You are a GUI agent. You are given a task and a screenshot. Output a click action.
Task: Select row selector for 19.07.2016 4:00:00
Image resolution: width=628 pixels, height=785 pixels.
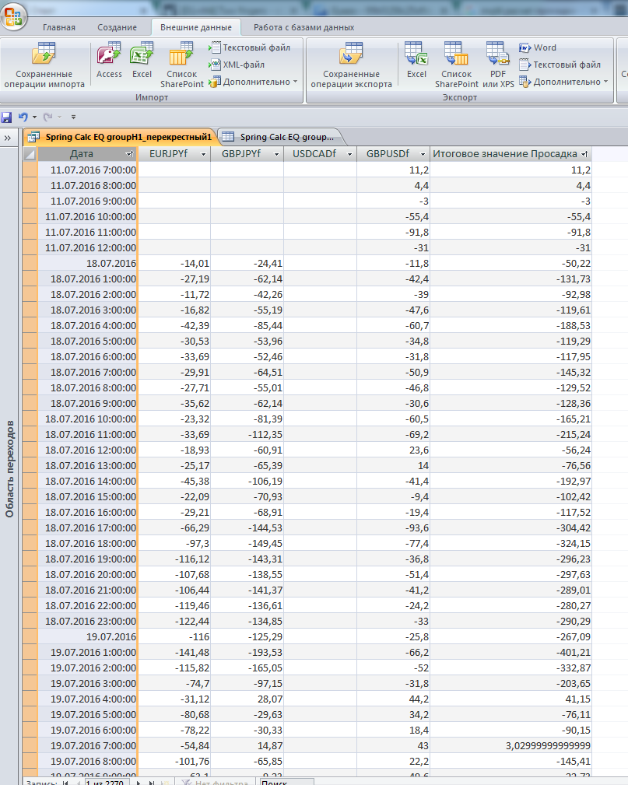[30, 699]
